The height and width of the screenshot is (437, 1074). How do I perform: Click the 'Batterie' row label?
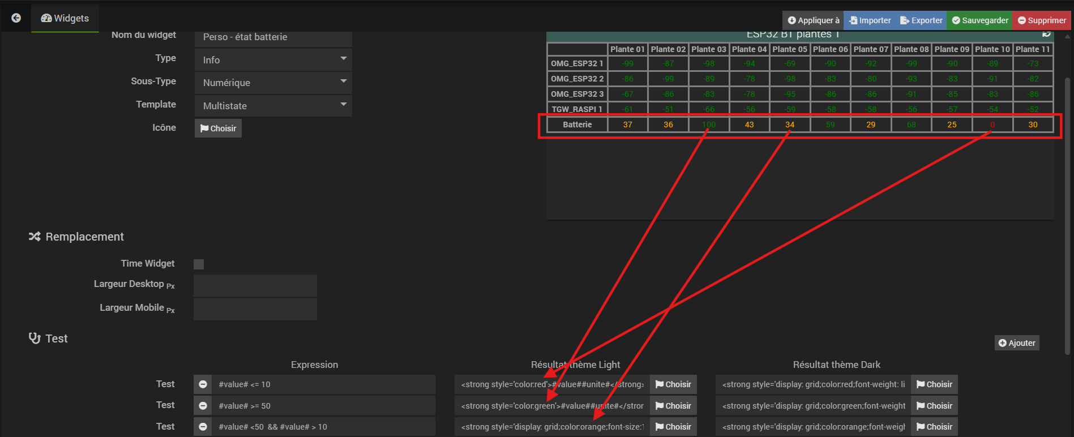point(577,125)
